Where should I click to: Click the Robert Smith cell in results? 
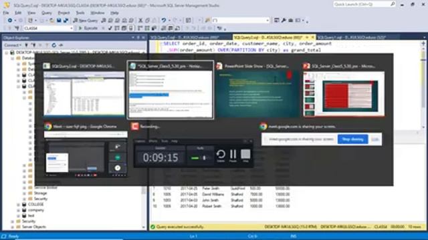[x=211, y=206]
